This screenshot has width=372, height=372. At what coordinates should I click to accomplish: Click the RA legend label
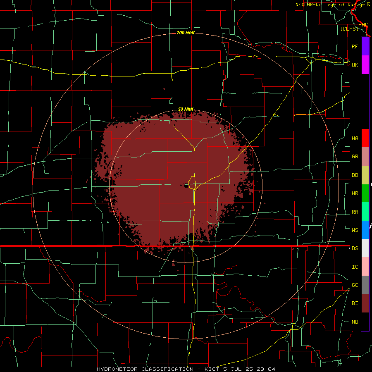(355, 212)
